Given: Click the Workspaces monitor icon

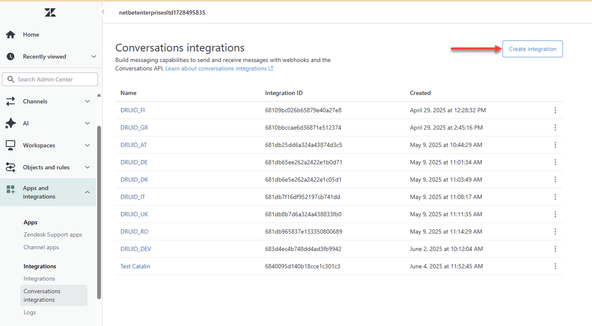Looking at the screenshot, I should point(11,145).
